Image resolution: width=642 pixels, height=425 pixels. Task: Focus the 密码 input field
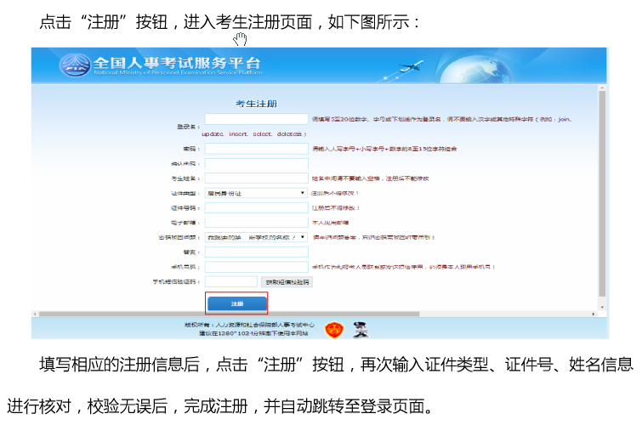256,148
